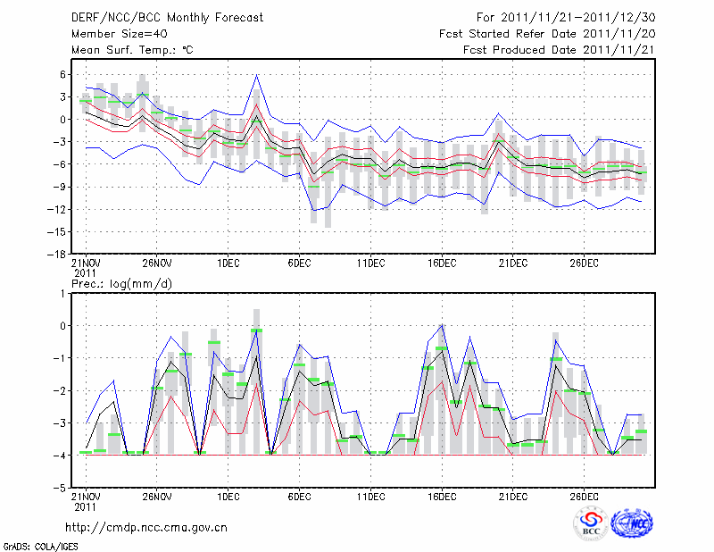Screen dimensions: 714x552
Task: Click the NCC logo
Action: [631, 524]
